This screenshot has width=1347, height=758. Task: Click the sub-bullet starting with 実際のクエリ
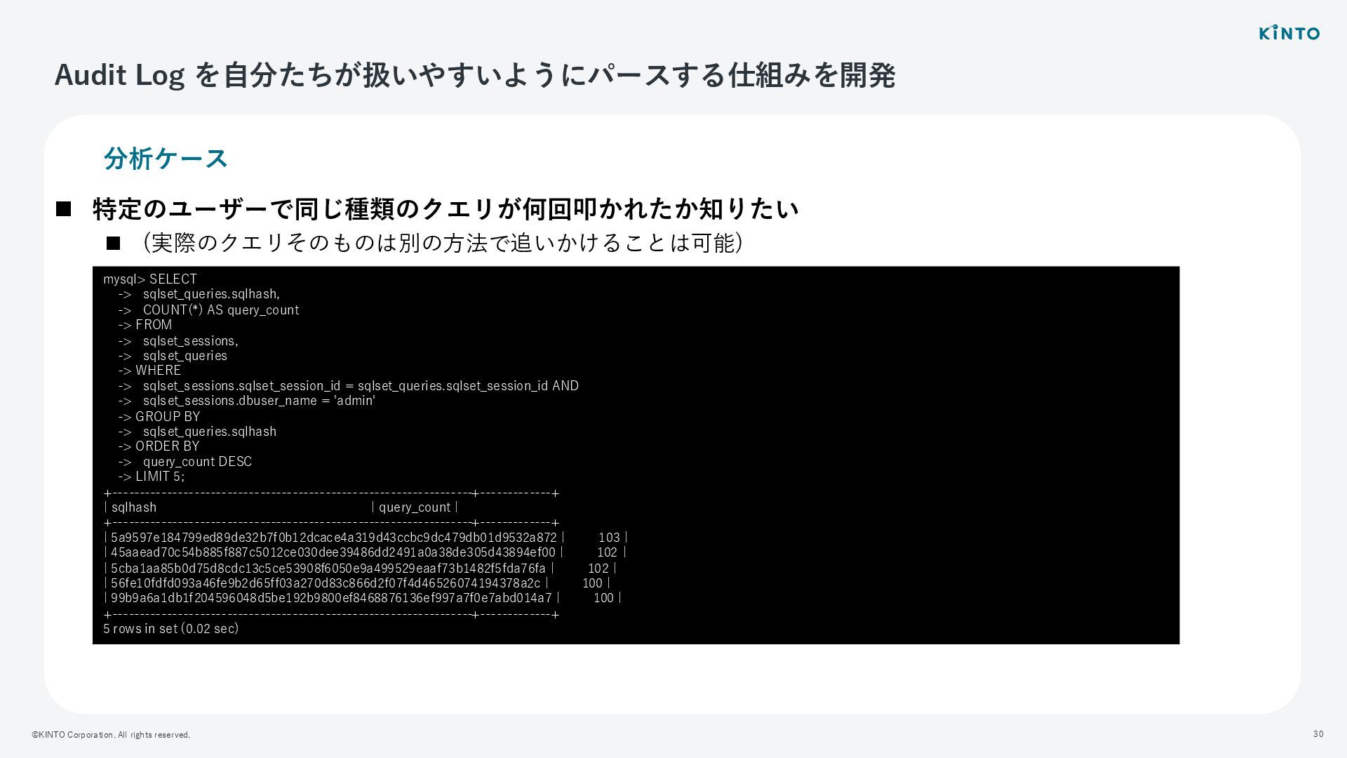click(x=442, y=243)
